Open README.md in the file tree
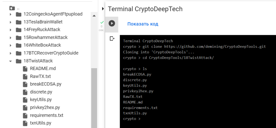Image resolution: width=276 pixels, height=128 pixels. (43, 68)
